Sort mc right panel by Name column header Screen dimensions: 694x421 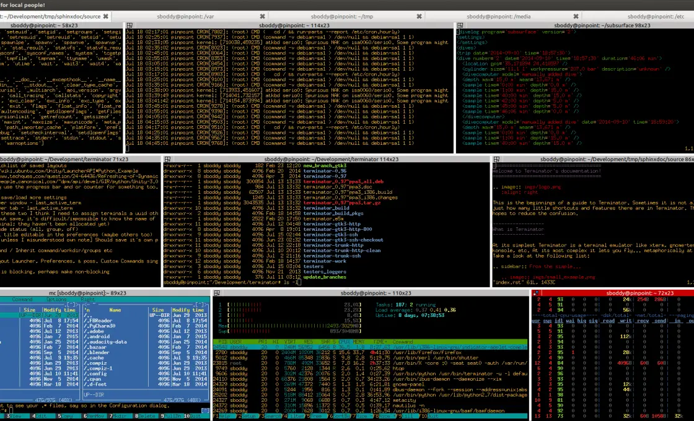click(115, 310)
